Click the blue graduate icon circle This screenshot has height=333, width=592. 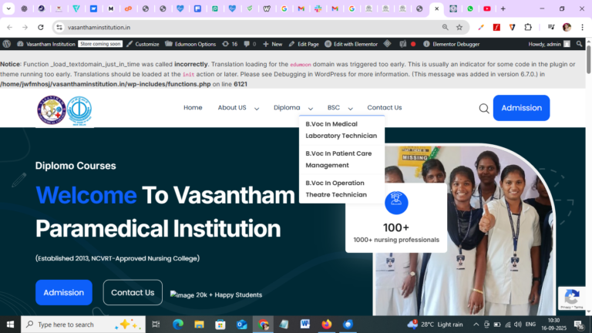point(396,203)
